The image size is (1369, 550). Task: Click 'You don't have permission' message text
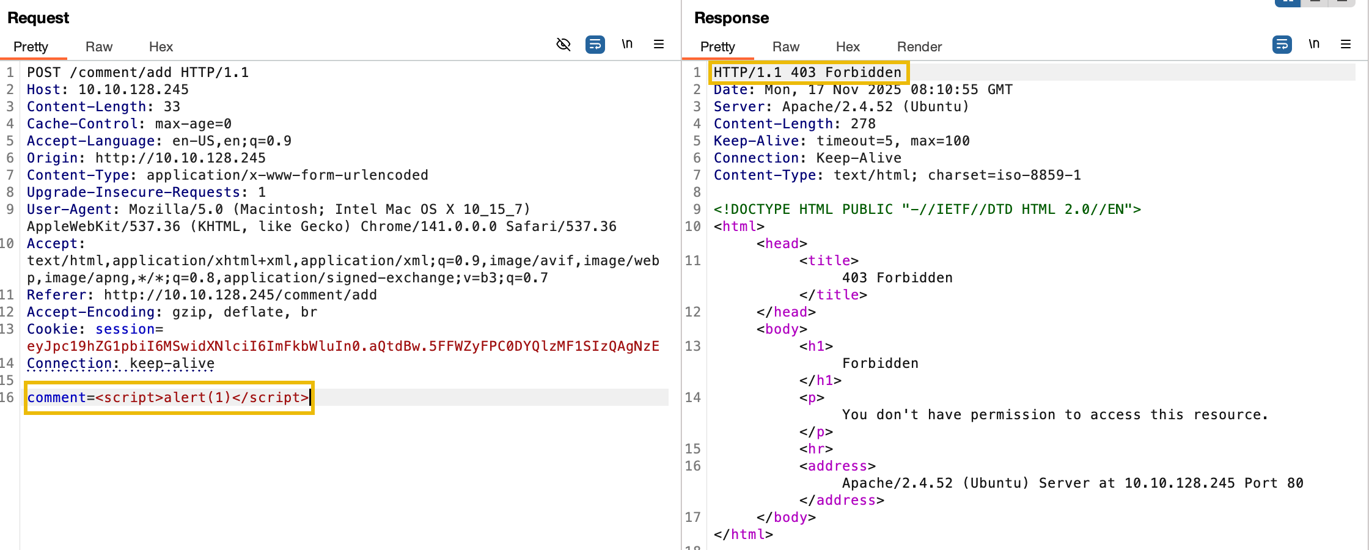[1055, 414]
